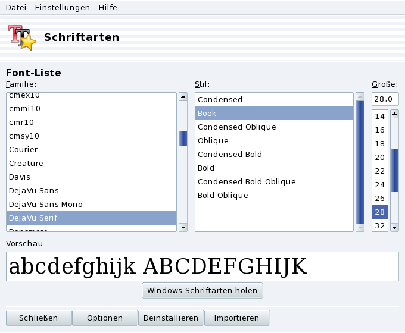This screenshot has height=333, width=405.
Task: Select DejaVu Sans Mono font family
Action: (x=46, y=204)
